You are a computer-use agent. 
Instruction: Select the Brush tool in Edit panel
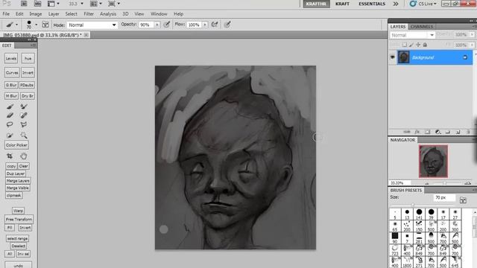pos(10,106)
